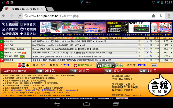
Task: Click green add icon in HDD row
Action: coord(151,49)
